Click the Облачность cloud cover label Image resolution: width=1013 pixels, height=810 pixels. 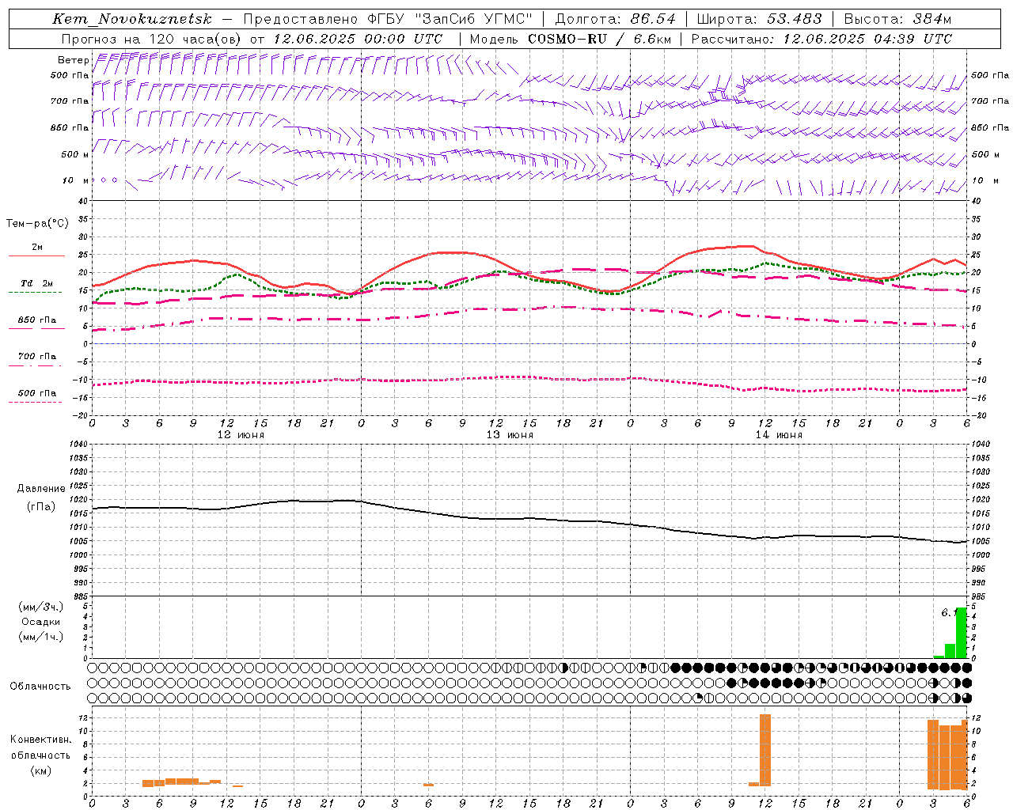pos(40,686)
